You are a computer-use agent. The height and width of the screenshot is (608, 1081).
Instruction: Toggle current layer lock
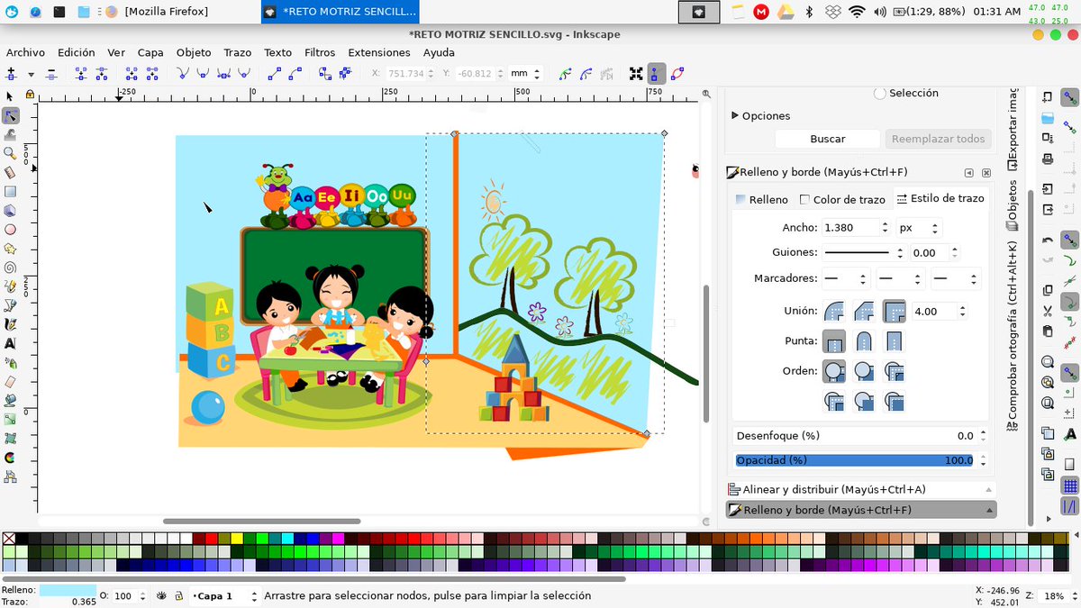179,595
